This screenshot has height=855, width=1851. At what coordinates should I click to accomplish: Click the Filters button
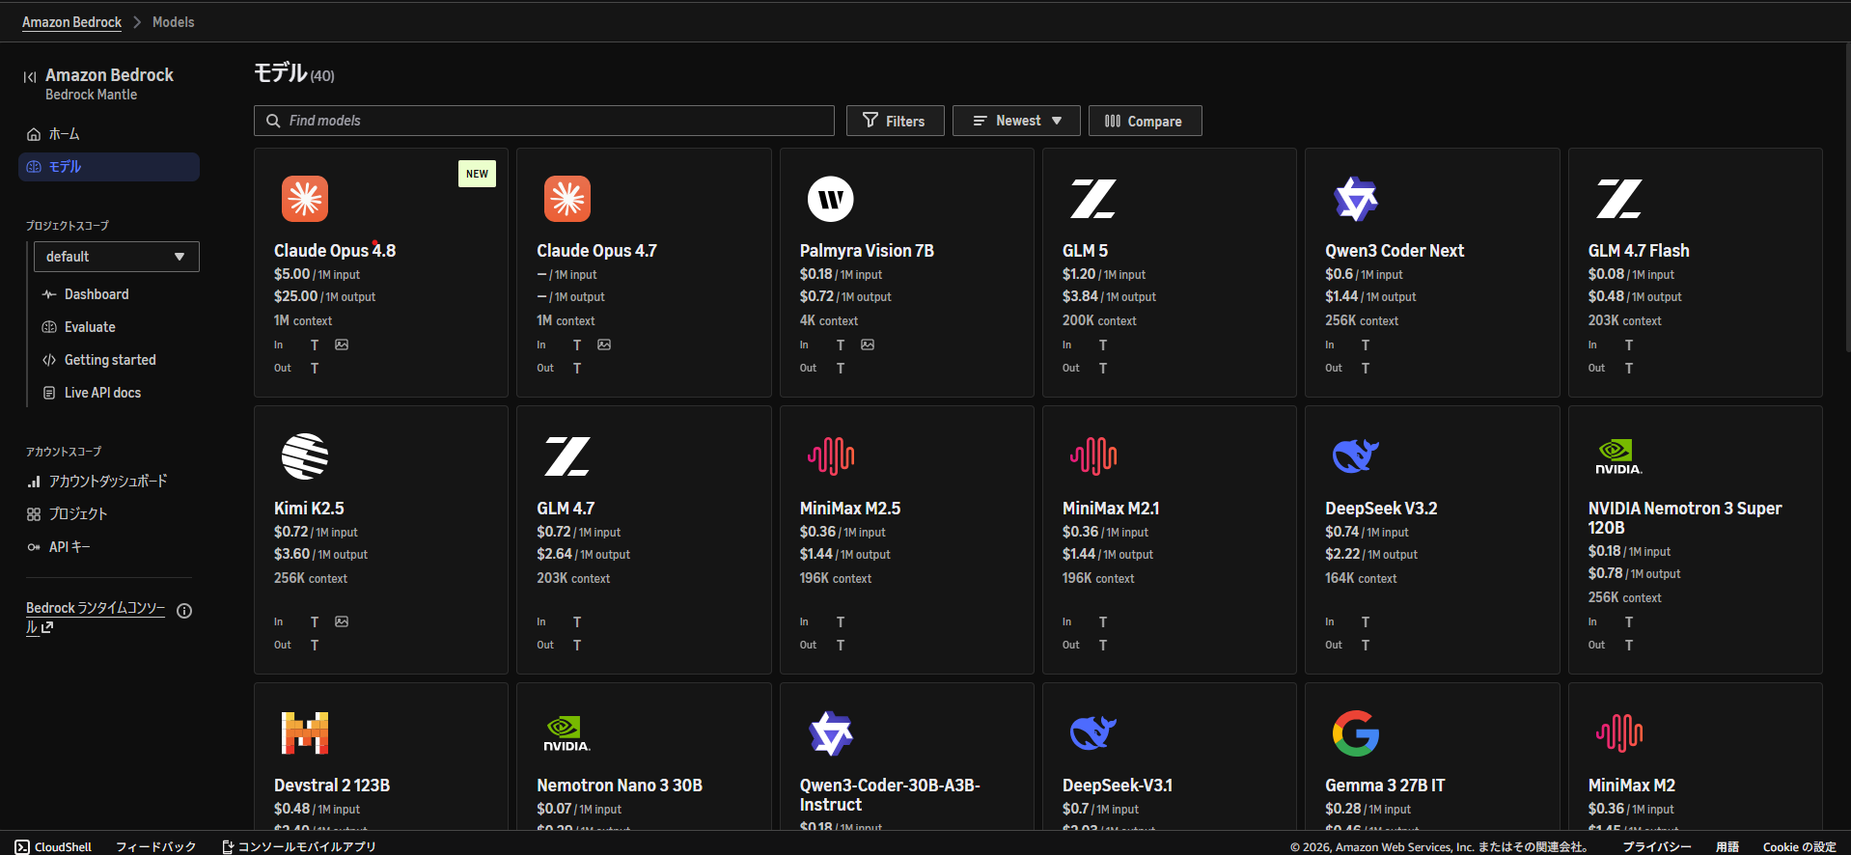coord(895,121)
